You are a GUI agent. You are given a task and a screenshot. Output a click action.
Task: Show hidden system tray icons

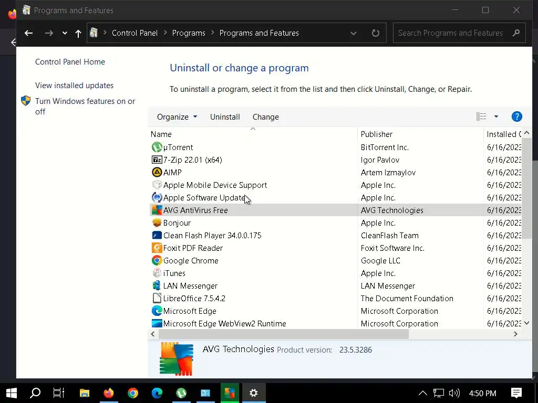pos(423,393)
